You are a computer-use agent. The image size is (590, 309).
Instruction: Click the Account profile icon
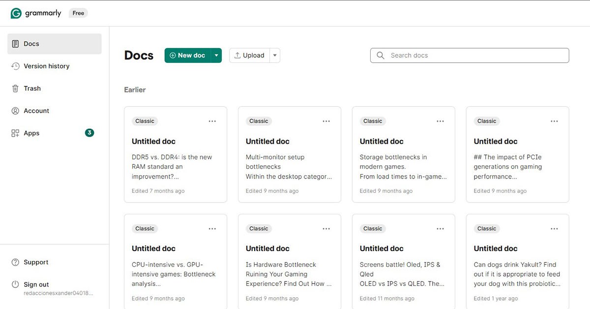coord(15,111)
